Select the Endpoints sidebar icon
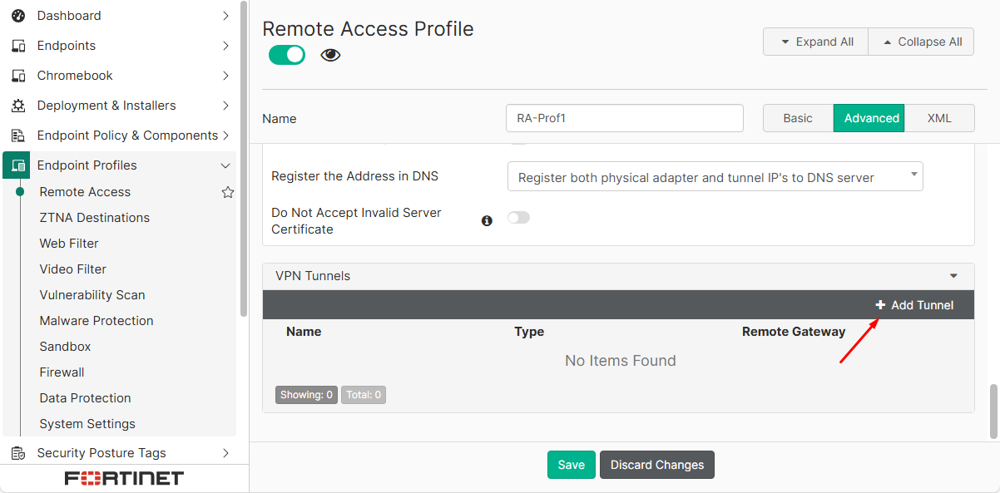Screen dimensions: 1000x493 tap(18, 45)
